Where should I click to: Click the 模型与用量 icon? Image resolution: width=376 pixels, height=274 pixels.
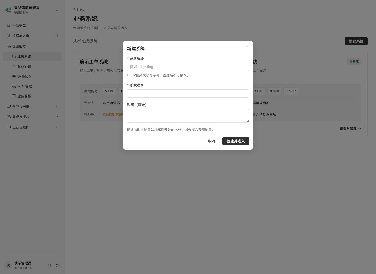[x=9, y=106]
